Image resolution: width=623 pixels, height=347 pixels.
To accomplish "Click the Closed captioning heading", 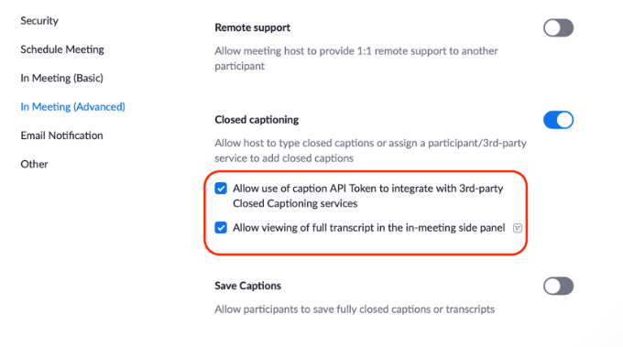I will click(x=257, y=120).
